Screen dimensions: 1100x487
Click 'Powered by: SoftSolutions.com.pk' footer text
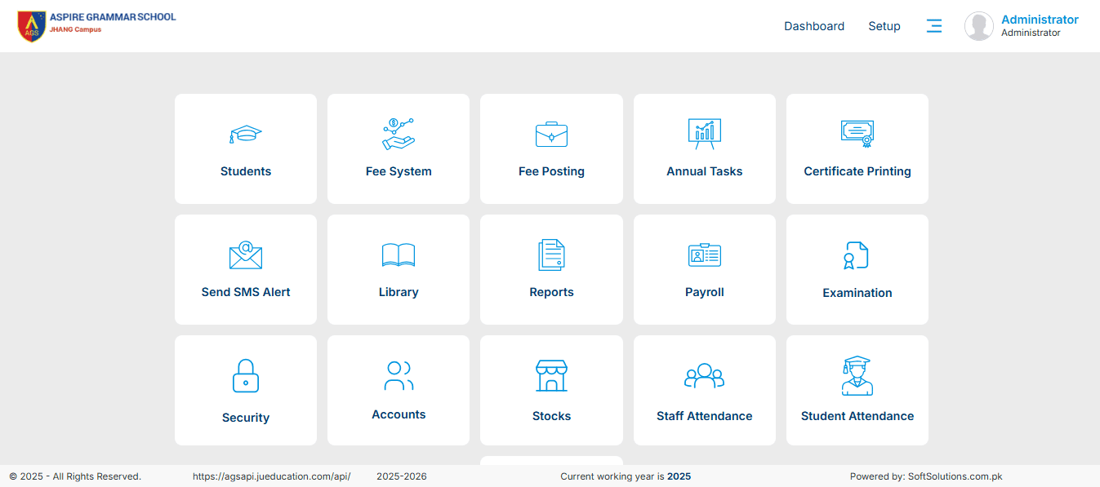pyautogui.click(x=926, y=476)
